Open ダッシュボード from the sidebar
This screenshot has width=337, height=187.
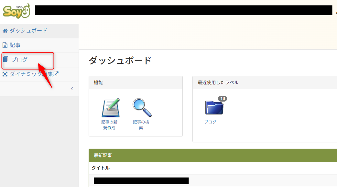tap(28, 31)
